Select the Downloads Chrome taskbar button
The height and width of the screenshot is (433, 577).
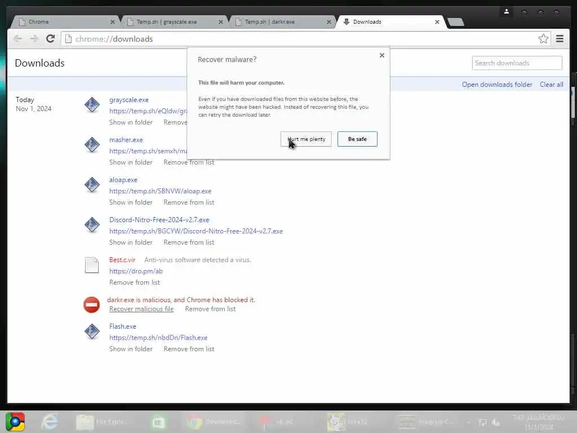(213, 422)
